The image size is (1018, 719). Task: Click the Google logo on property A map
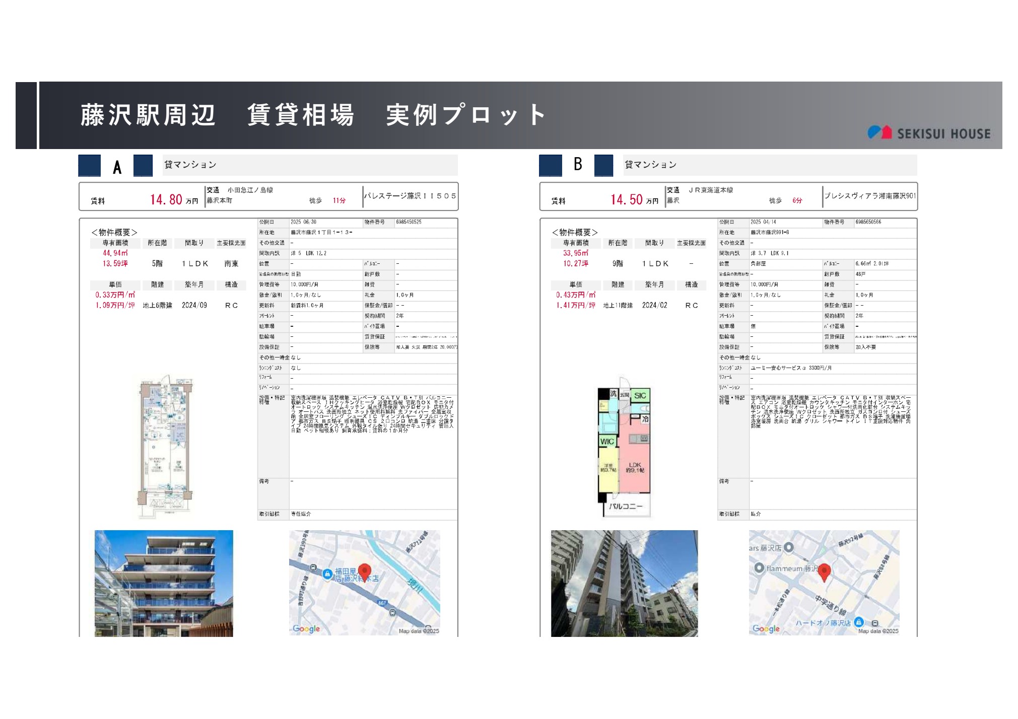tap(306, 628)
